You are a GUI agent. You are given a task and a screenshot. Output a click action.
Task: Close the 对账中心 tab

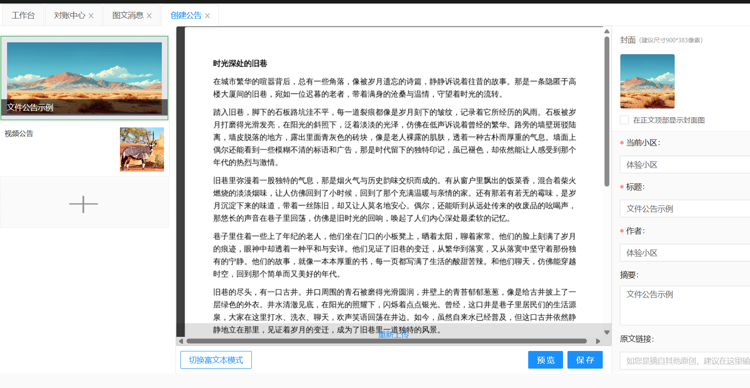[x=91, y=16]
